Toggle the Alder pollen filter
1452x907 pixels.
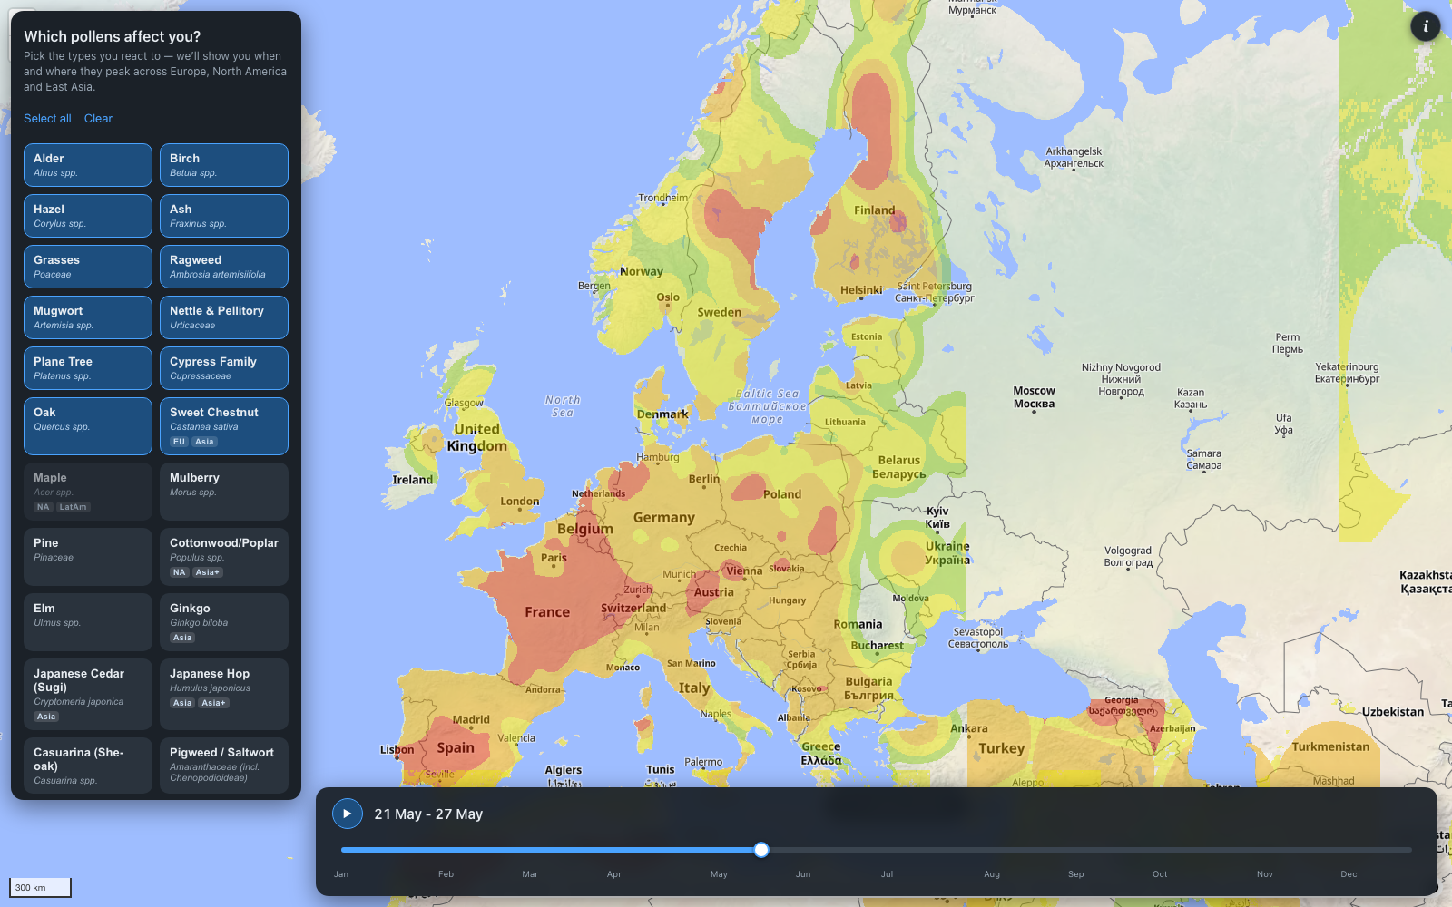(x=88, y=165)
